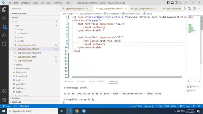Toggle secondary side bar layout icon
This screenshot has width=203, height=114.
(176, 3)
